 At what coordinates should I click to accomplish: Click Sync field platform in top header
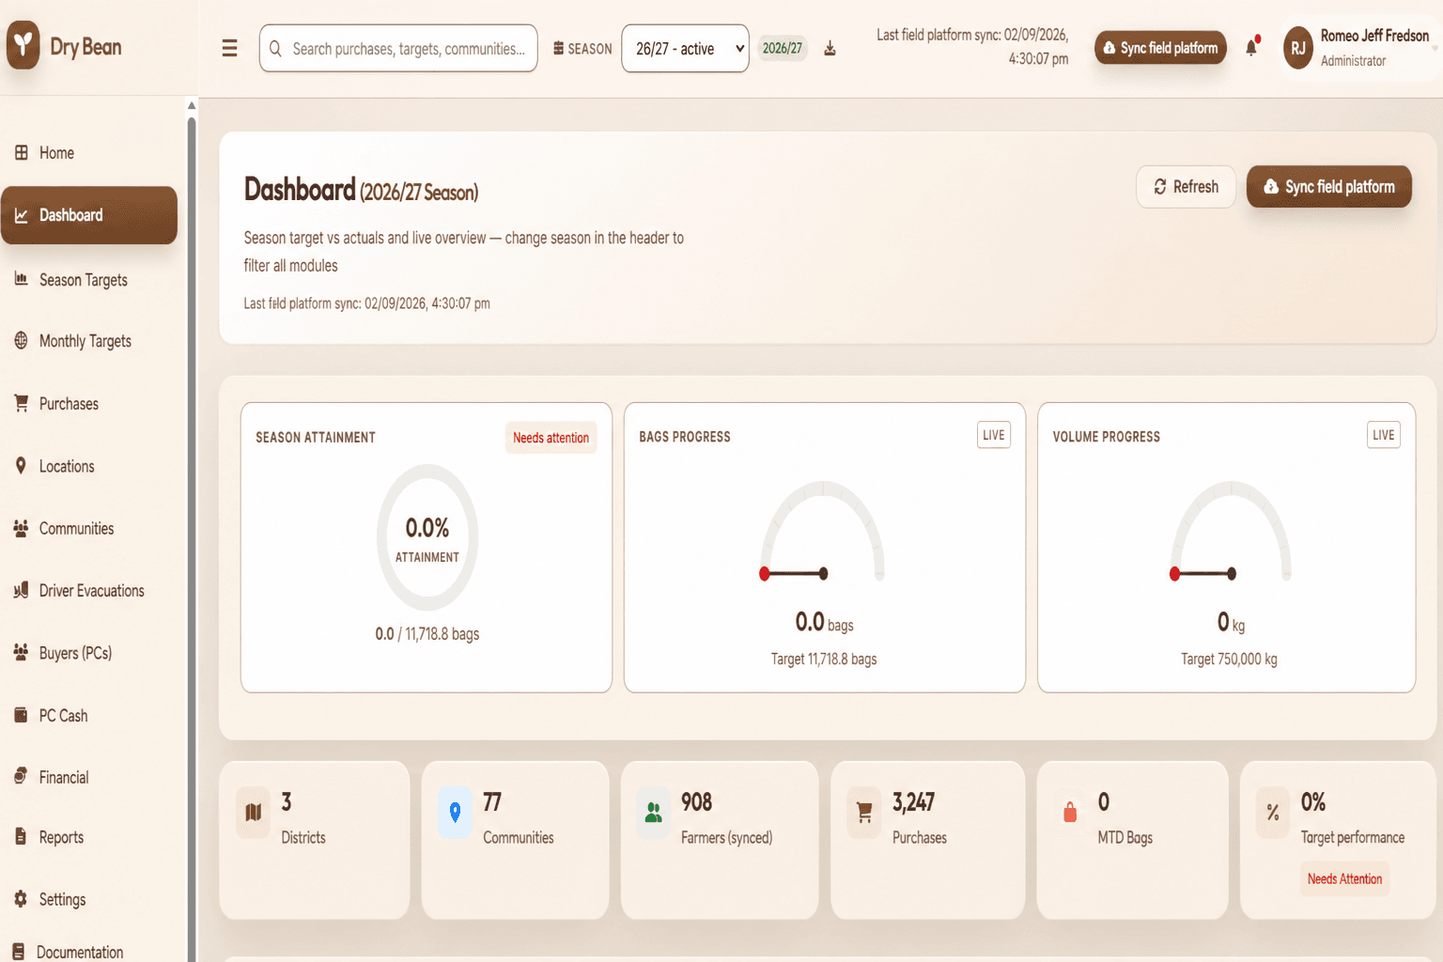click(x=1160, y=48)
